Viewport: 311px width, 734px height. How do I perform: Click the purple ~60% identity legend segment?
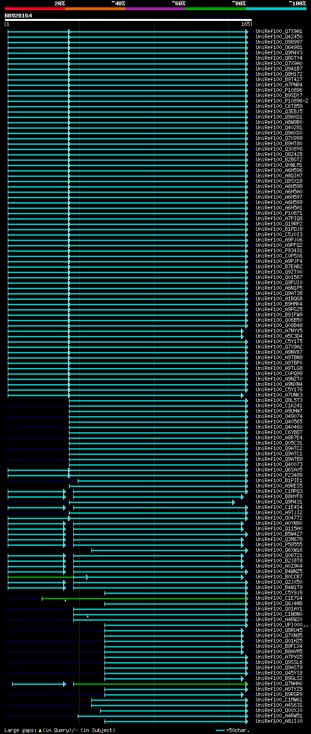pyautogui.click(x=155, y=9)
